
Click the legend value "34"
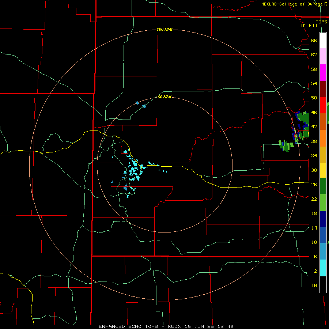(x=314, y=156)
